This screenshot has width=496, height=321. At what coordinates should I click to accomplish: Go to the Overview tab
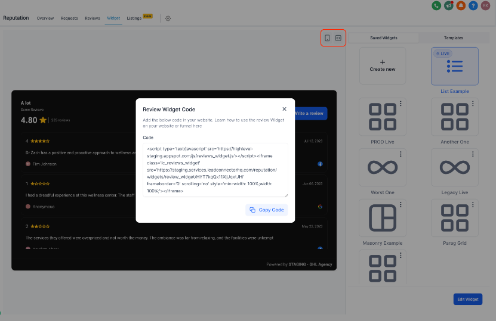[x=45, y=18]
